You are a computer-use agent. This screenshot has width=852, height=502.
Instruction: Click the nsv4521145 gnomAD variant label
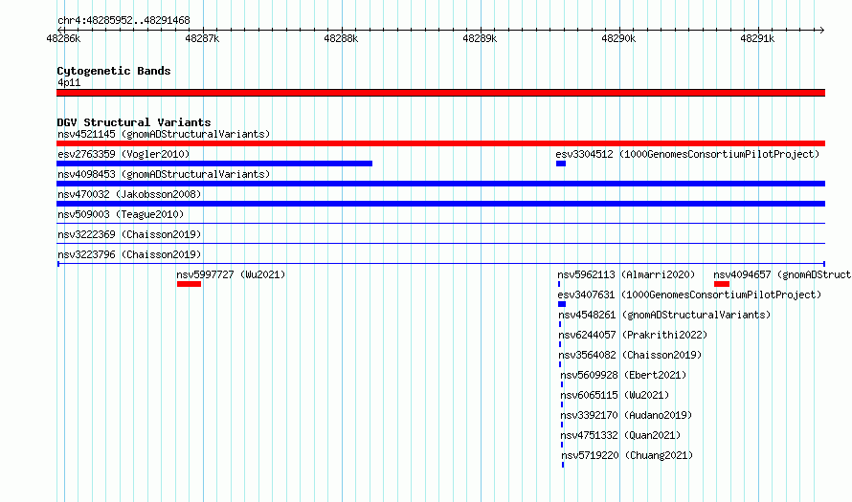pyautogui.click(x=164, y=134)
